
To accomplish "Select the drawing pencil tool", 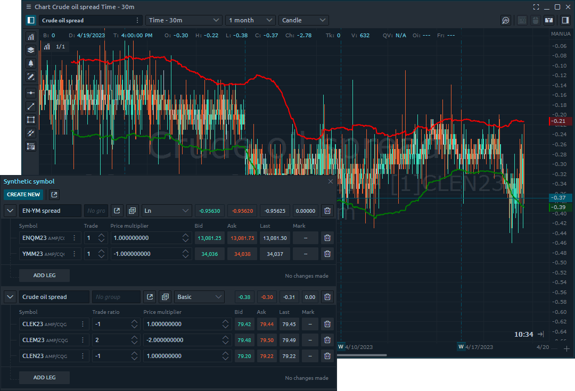I will [x=30, y=77].
